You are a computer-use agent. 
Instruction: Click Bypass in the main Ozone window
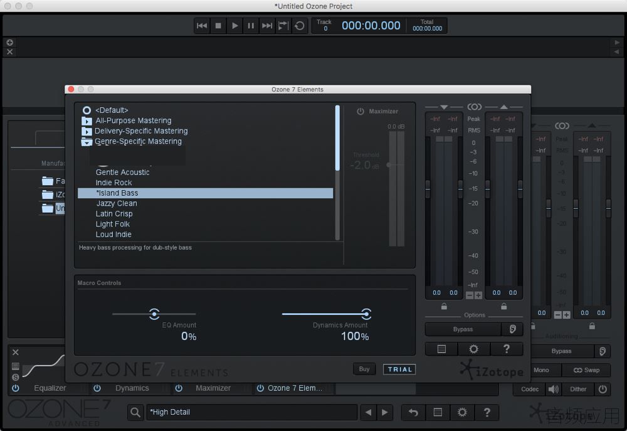coord(561,351)
